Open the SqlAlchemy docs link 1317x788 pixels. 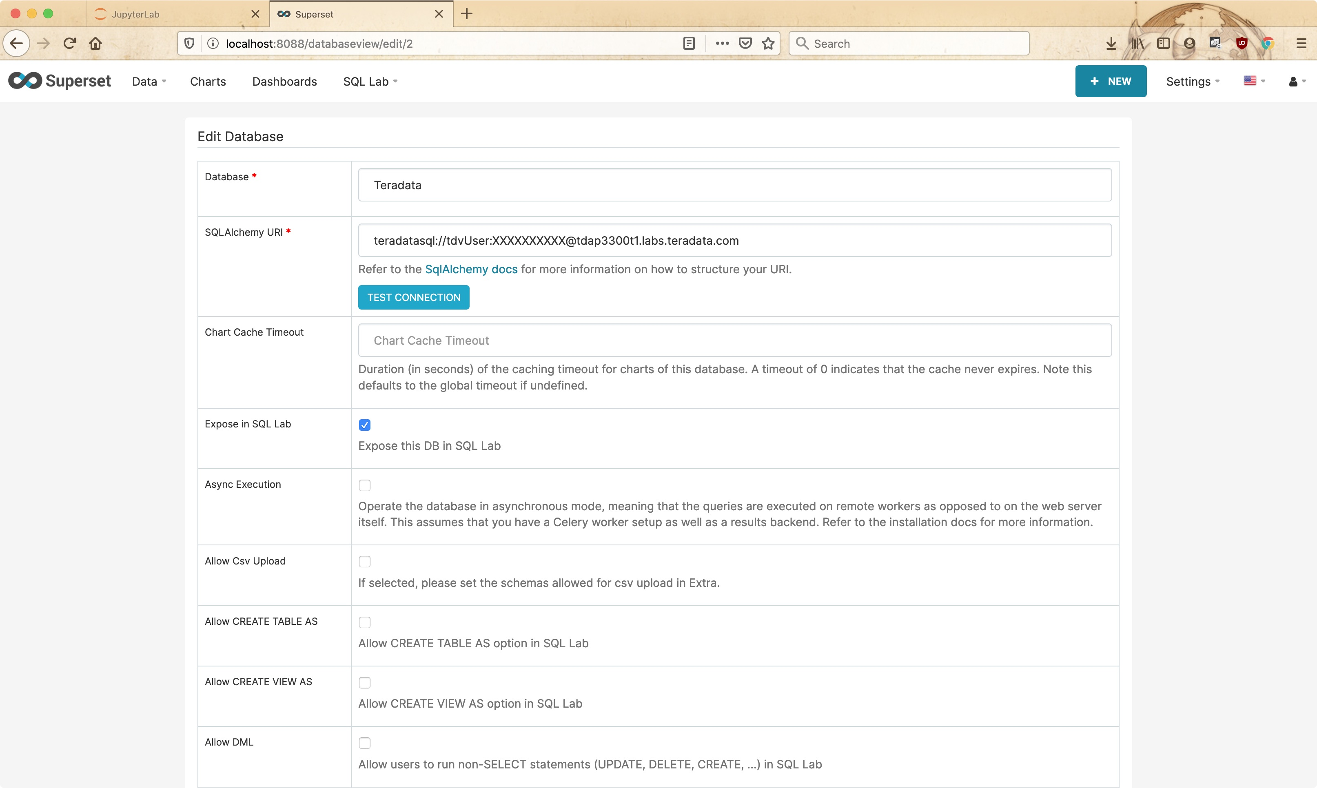point(471,269)
